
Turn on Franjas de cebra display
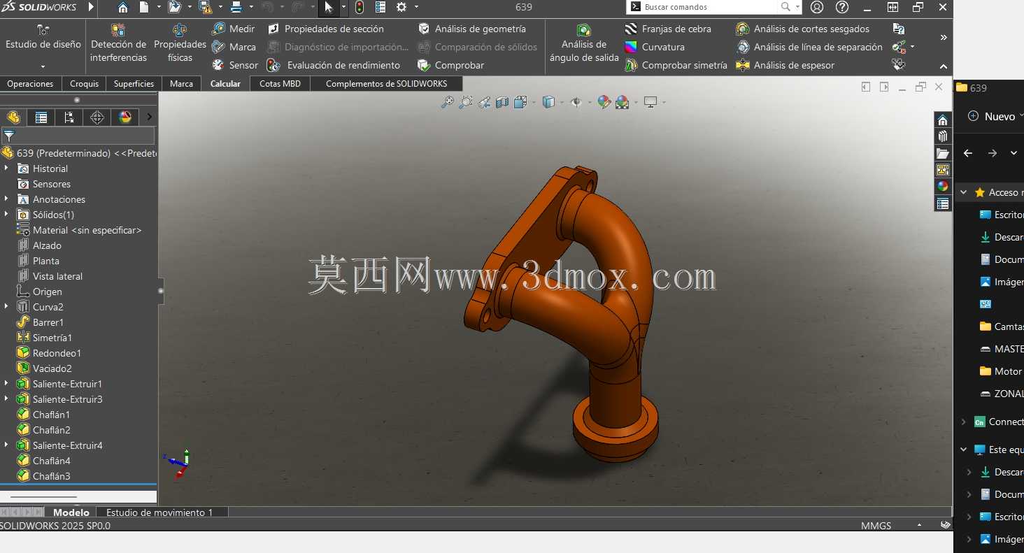pos(667,29)
